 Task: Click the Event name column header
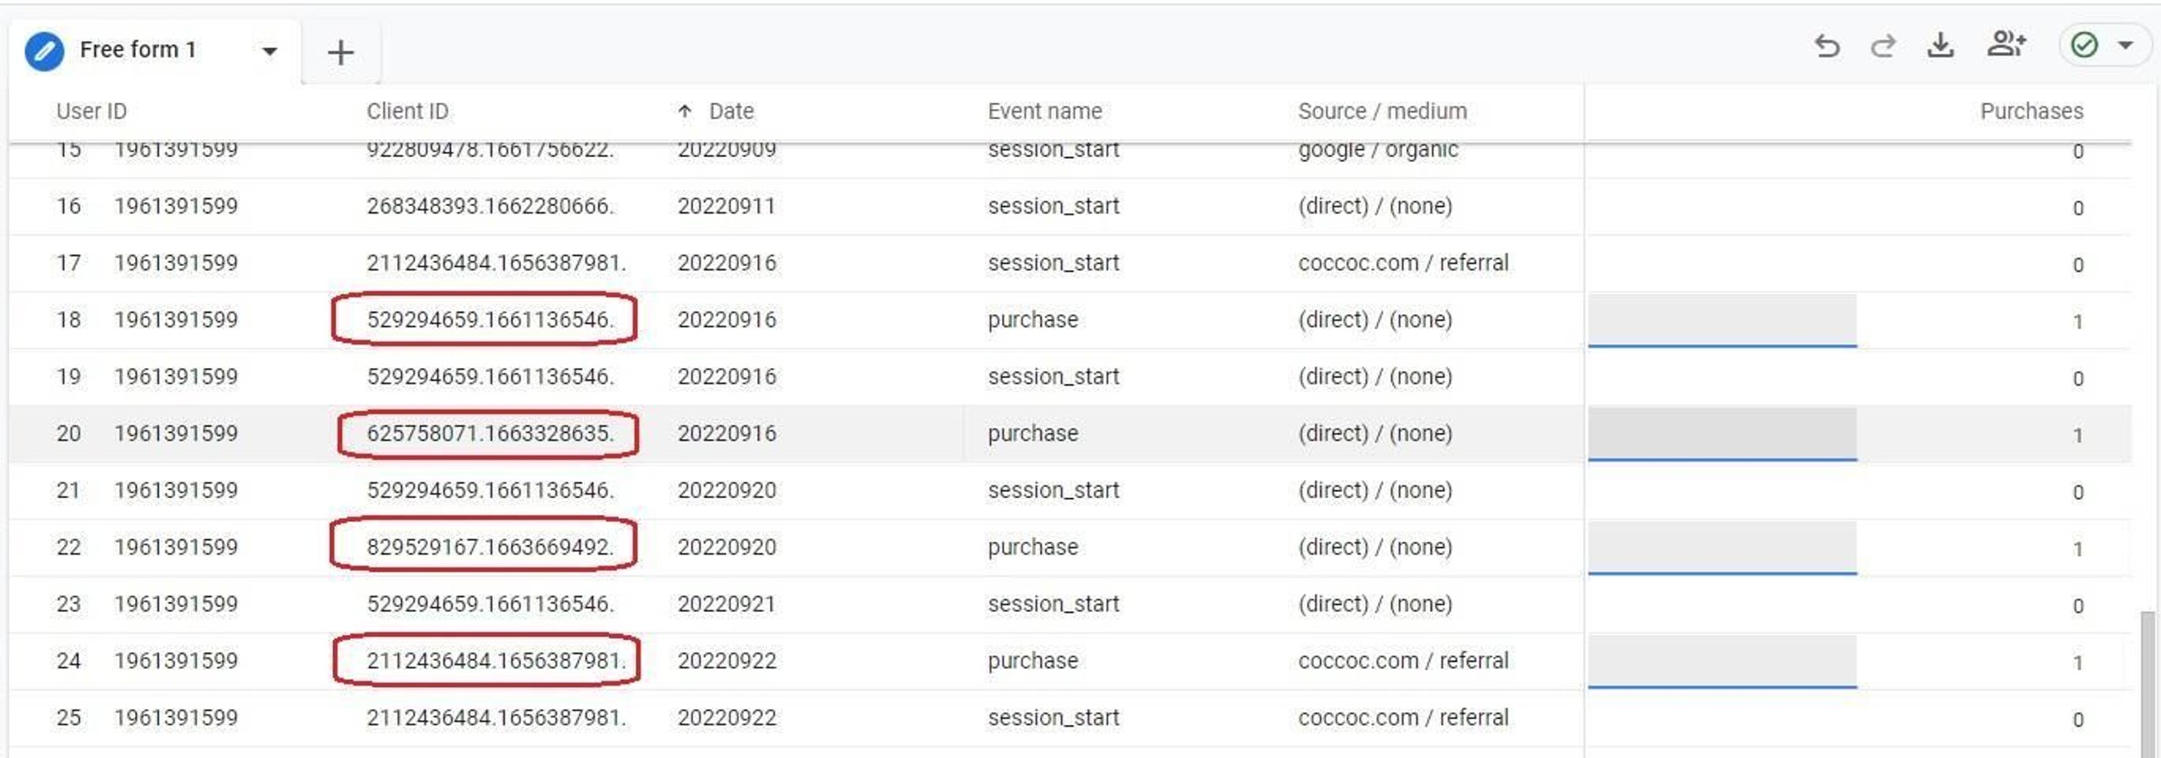coord(1044,111)
